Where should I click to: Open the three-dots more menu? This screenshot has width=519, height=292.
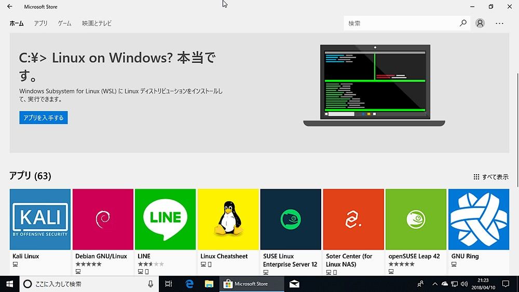point(499,23)
